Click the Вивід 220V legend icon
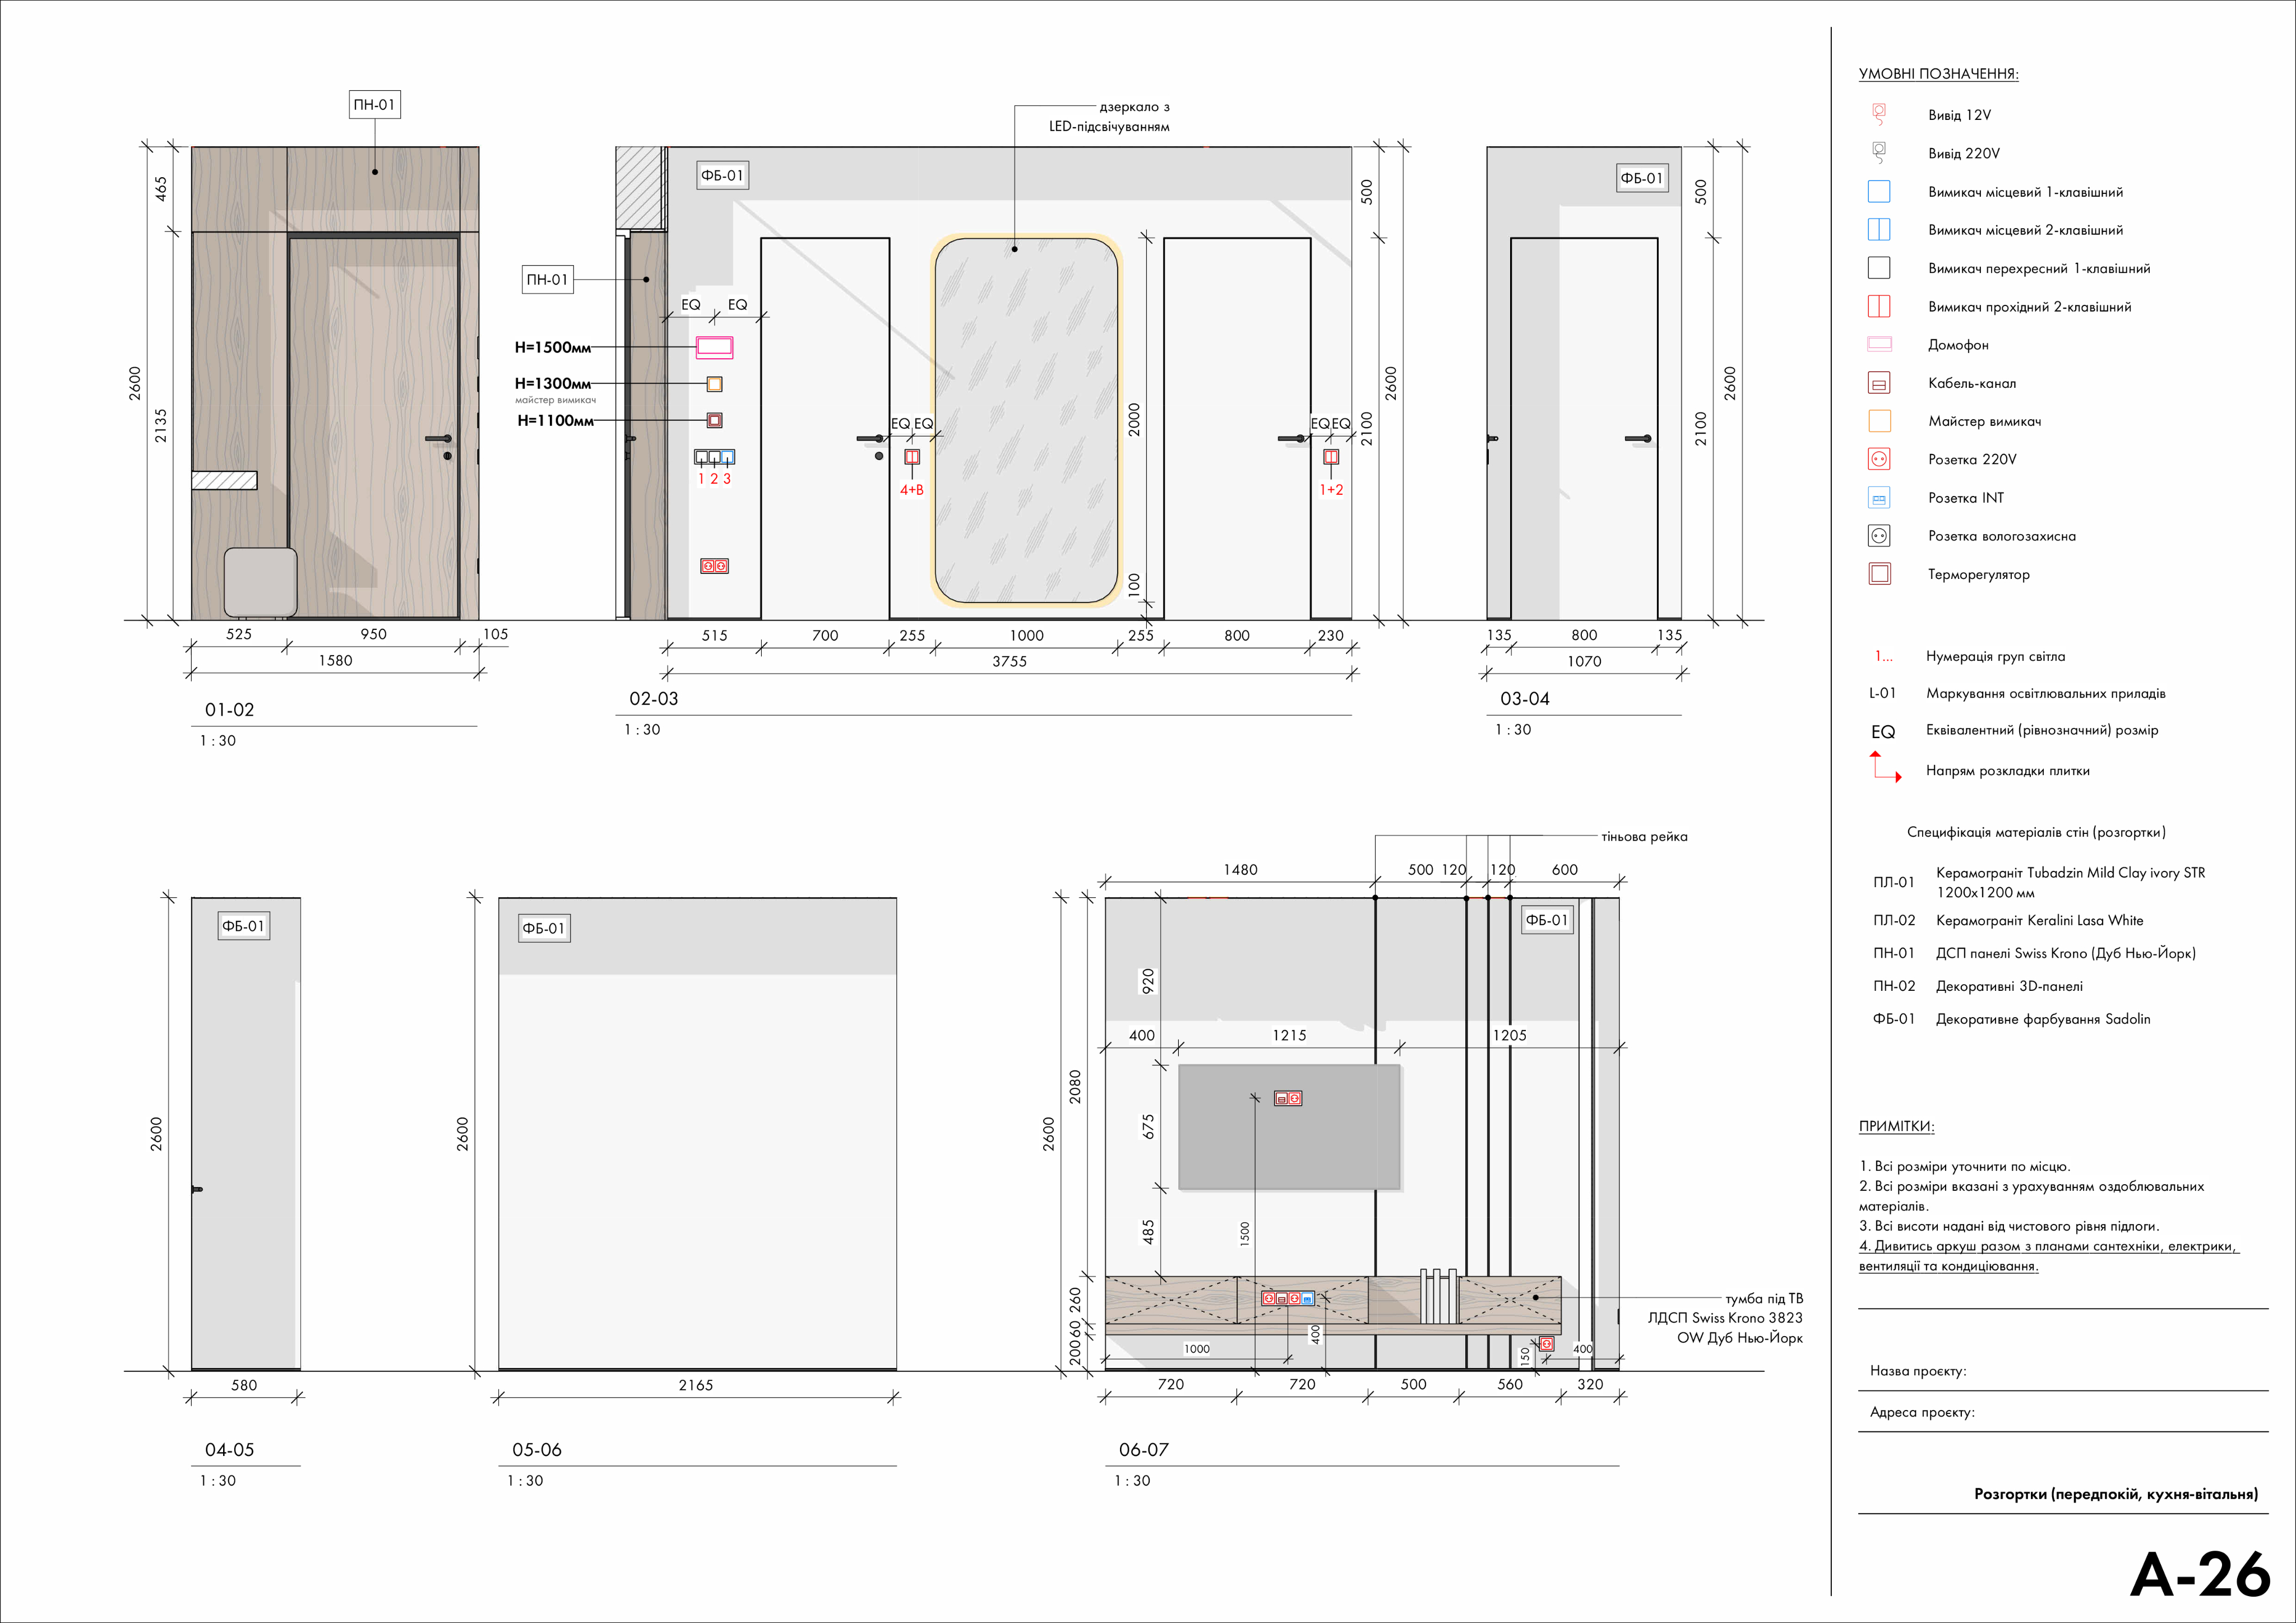 coord(1879,152)
